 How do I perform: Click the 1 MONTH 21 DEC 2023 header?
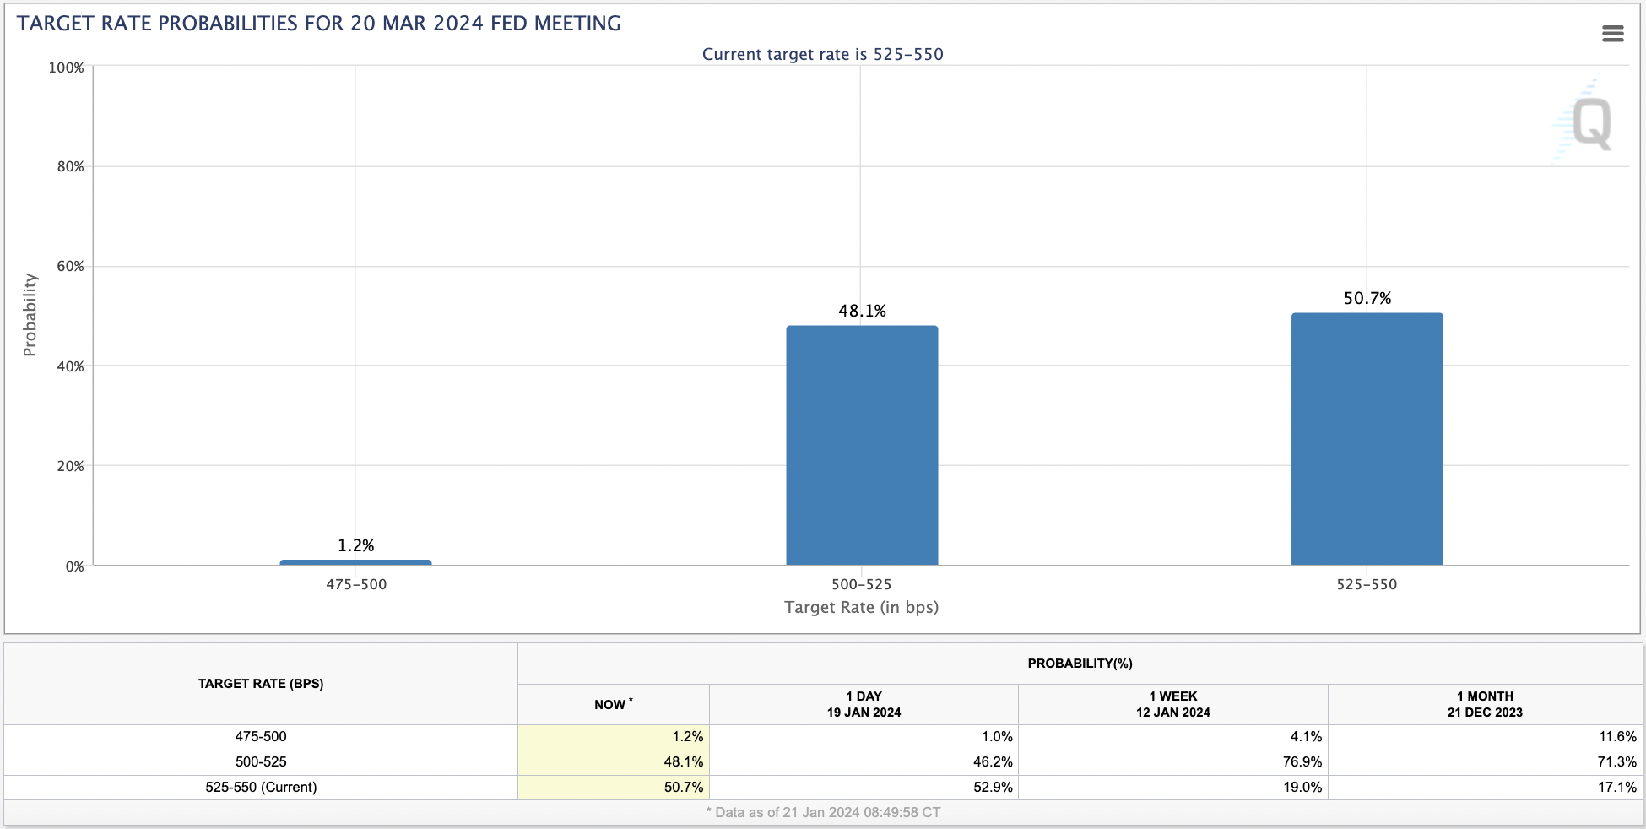click(x=1485, y=704)
